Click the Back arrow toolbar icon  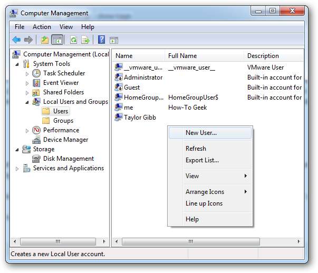coord(16,40)
